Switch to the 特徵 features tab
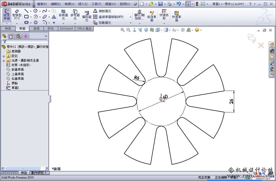 8,29
